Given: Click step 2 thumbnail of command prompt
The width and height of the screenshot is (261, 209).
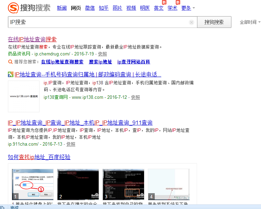Looking at the screenshot, I should point(78,184).
